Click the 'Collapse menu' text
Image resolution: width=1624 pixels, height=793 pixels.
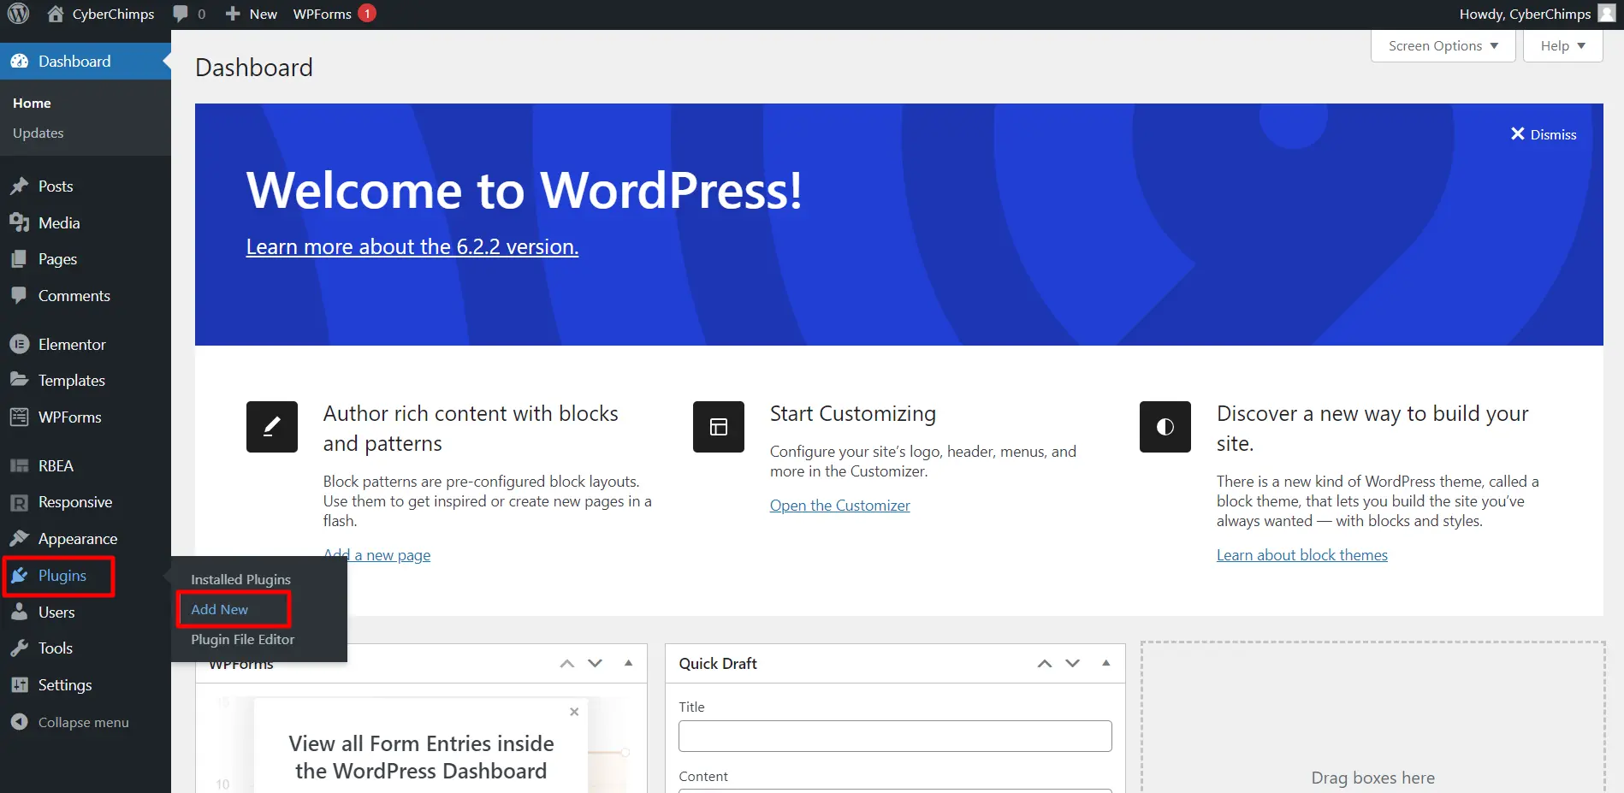(83, 722)
